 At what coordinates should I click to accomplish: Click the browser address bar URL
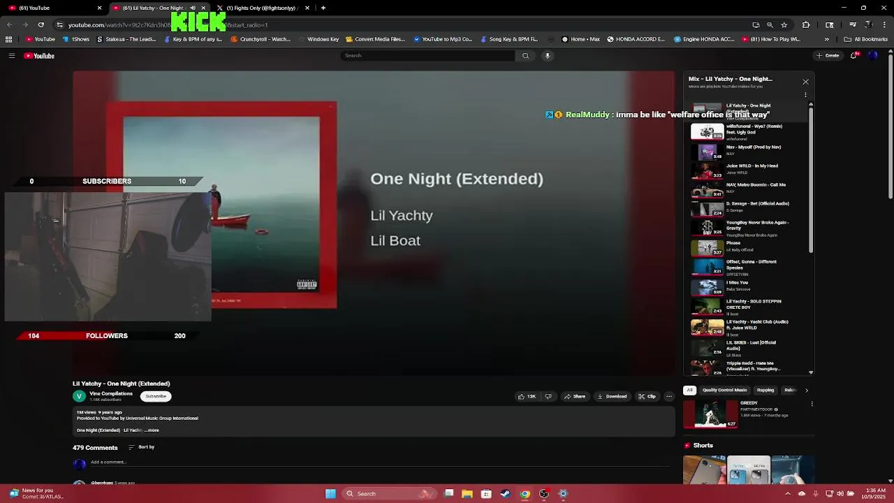click(168, 24)
